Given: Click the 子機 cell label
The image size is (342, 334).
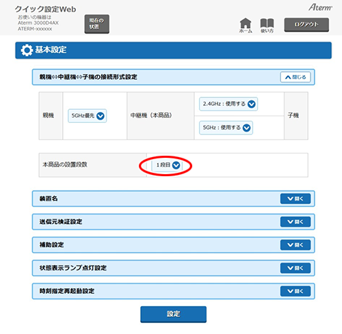Looking at the screenshot, I should point(293,115).
